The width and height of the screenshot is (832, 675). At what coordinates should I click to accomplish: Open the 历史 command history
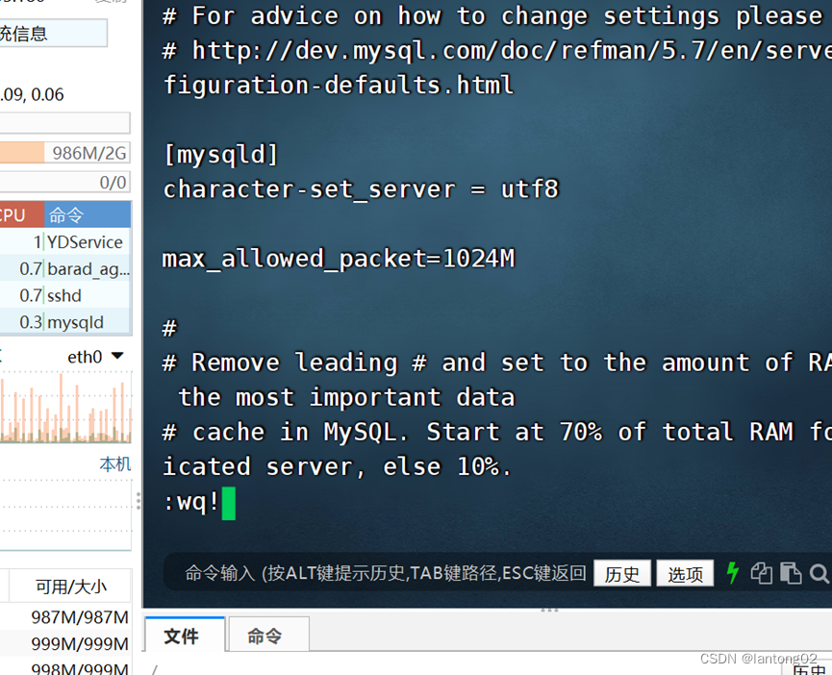pyautogui.click(x=622, y=573)
